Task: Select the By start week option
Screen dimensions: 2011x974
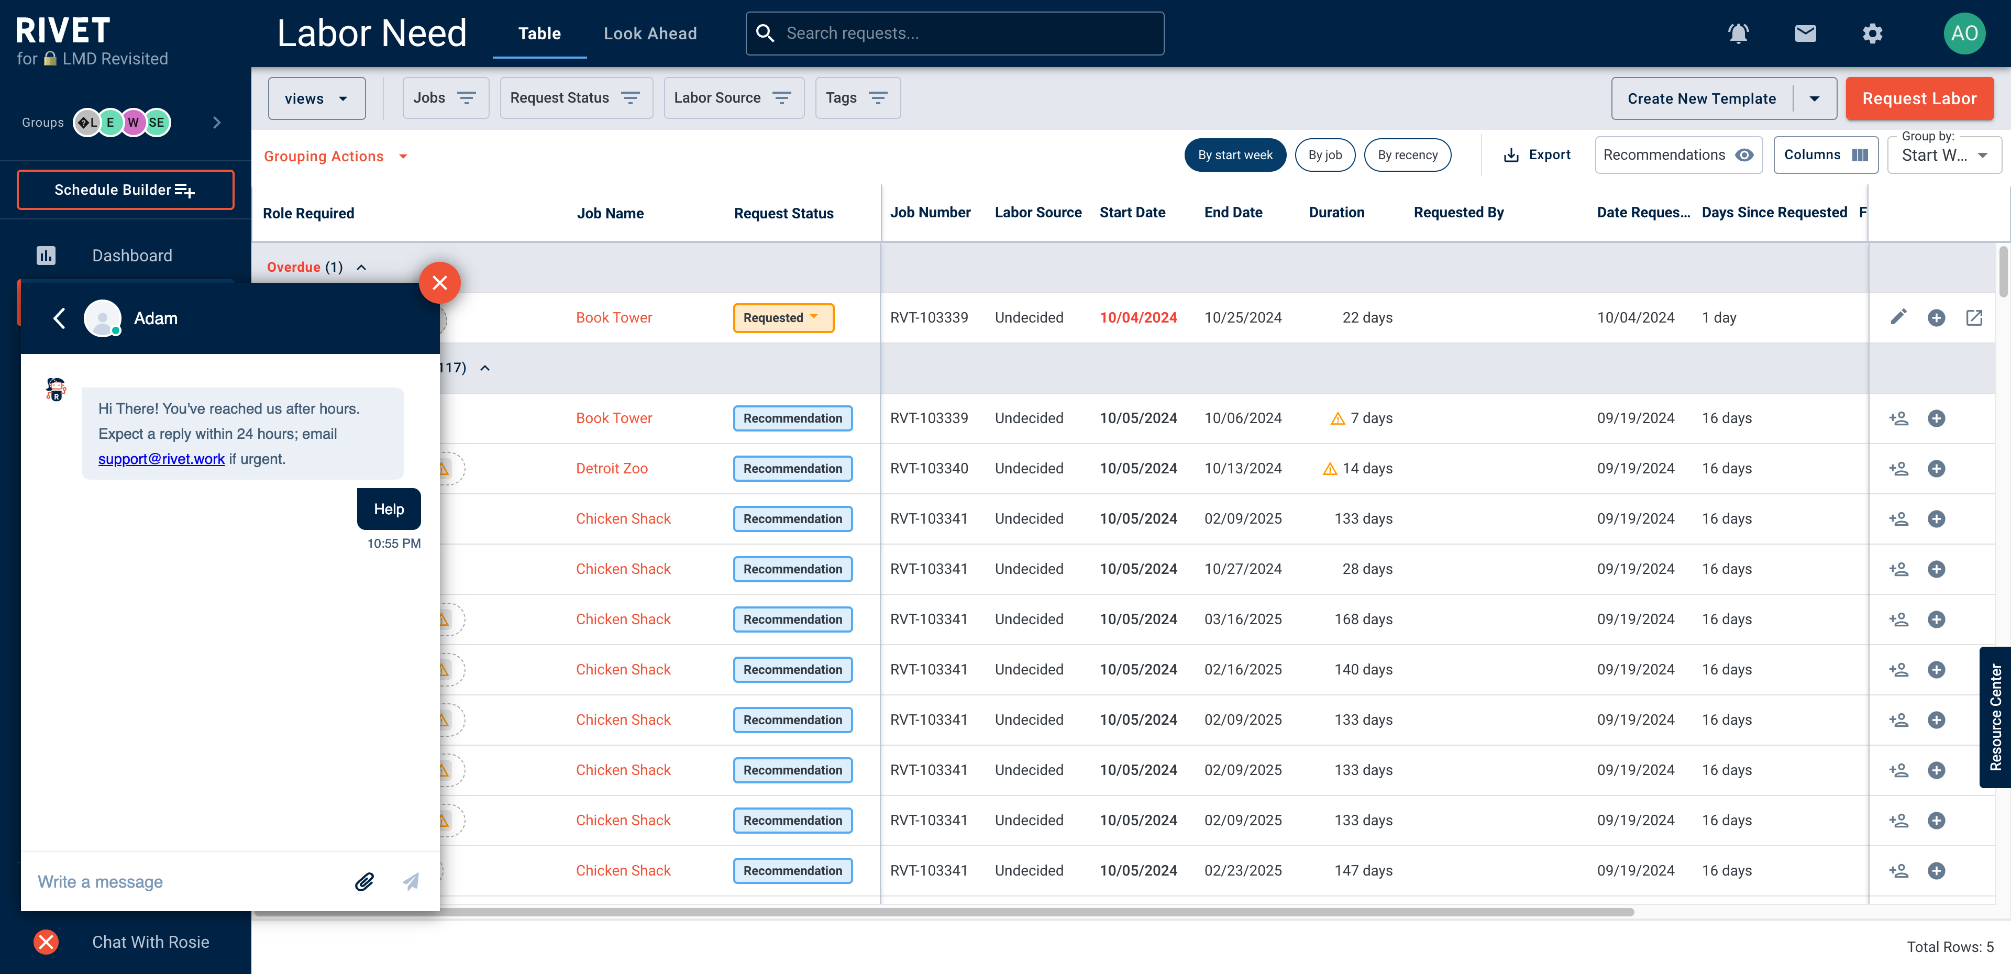Action: click(1235, 154)
